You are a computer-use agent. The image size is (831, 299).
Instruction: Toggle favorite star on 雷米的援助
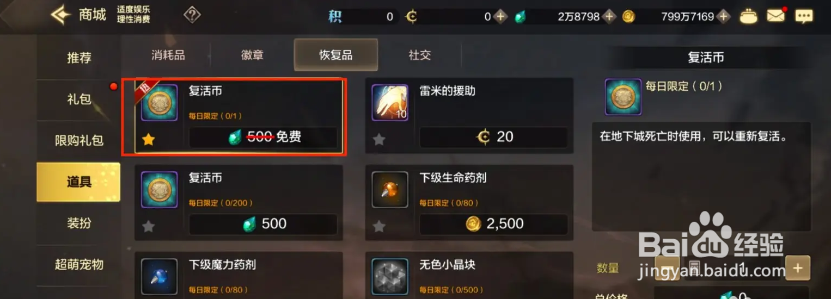pyautogui.click(x=379, y=140)
